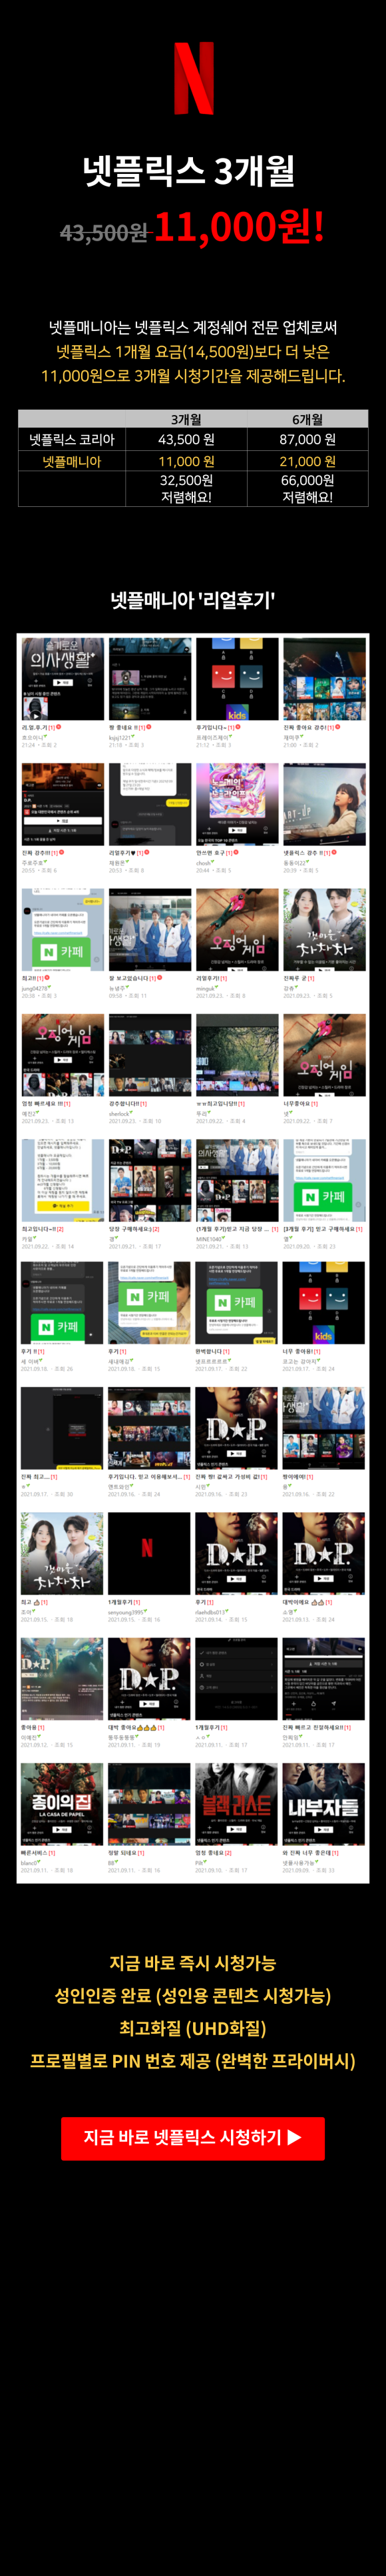Click the '지금 바로 넷플릭스 시청하기' red button
Image resolution: width=386 pixels, height=2576 pixels.
pyautogui.click(x=193, y=2137)
